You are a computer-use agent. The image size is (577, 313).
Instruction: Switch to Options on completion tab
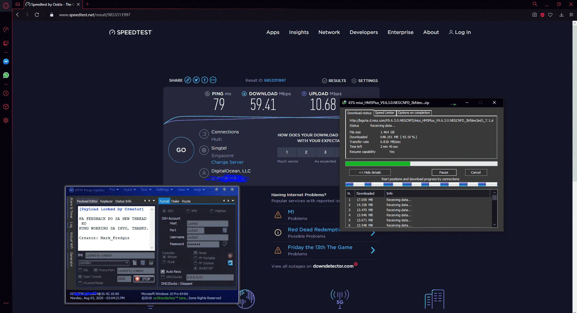click(414, 113)
